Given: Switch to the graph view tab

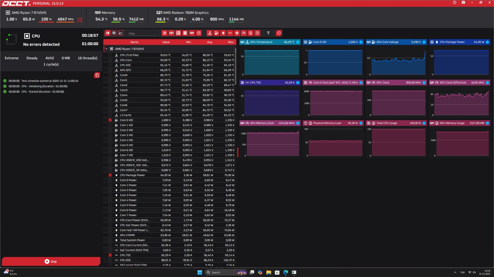Looking at the screenshot, I should [x=120, y=33].
